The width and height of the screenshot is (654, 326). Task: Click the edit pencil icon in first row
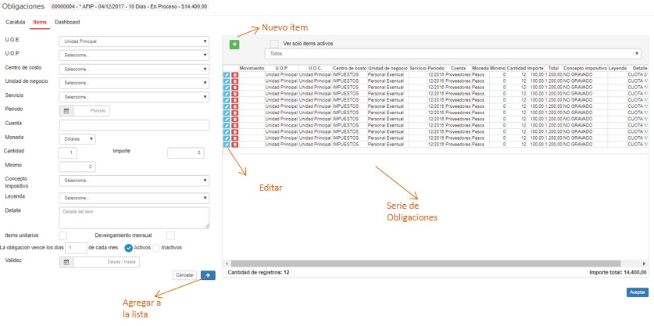click(227, 75)
